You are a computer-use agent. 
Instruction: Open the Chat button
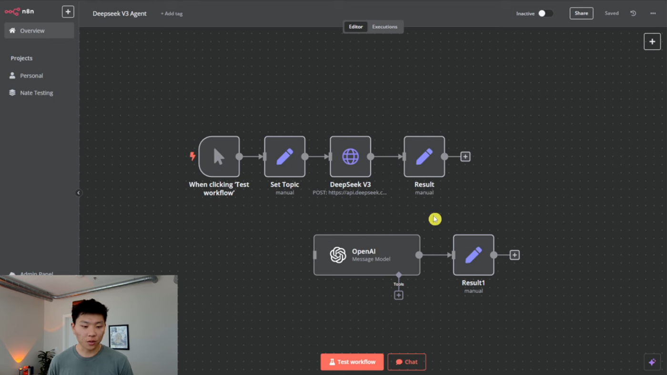pos(406,362)
